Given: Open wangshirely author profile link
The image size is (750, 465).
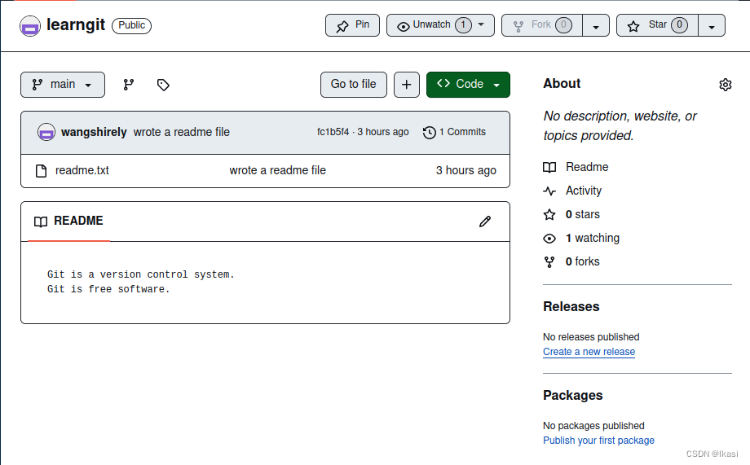Looking at the screenshot, I should [x=94, y=132].
